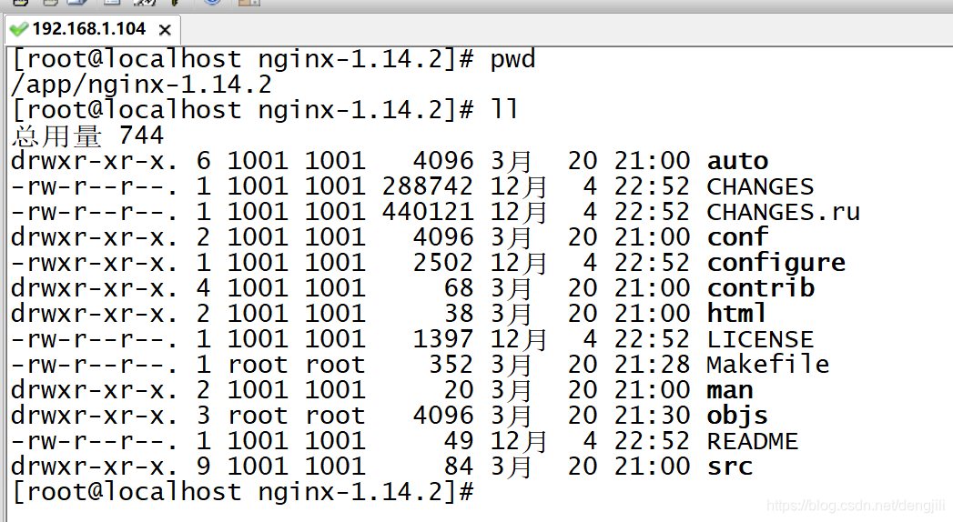The image size is (953, 522).
Task: Click the auto directory name
Action: pos(738,162)
